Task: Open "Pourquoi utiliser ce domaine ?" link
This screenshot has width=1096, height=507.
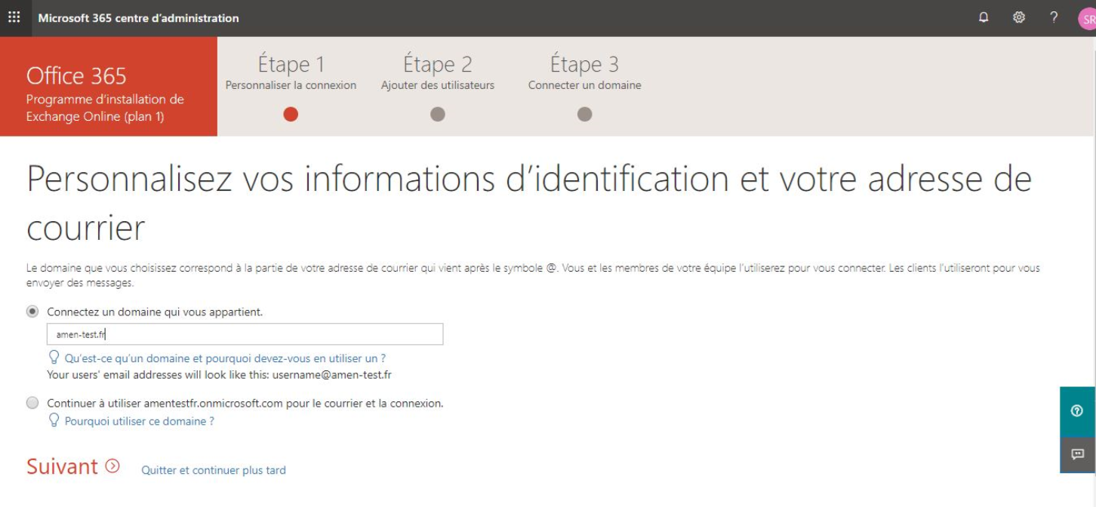Action: point(139,421)
